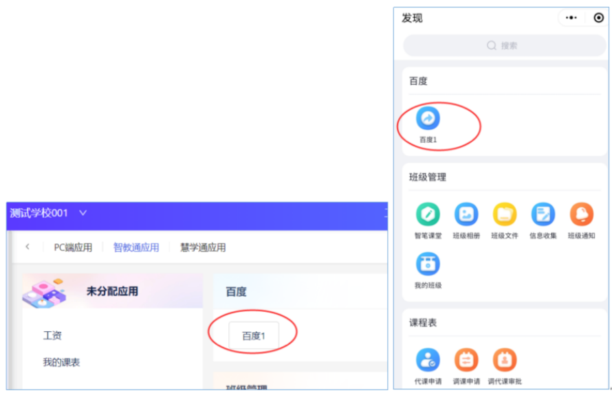Screen dimensions: 612x395
Task: Open the 我的班级 app icon
Action: (x=428, y=264)
